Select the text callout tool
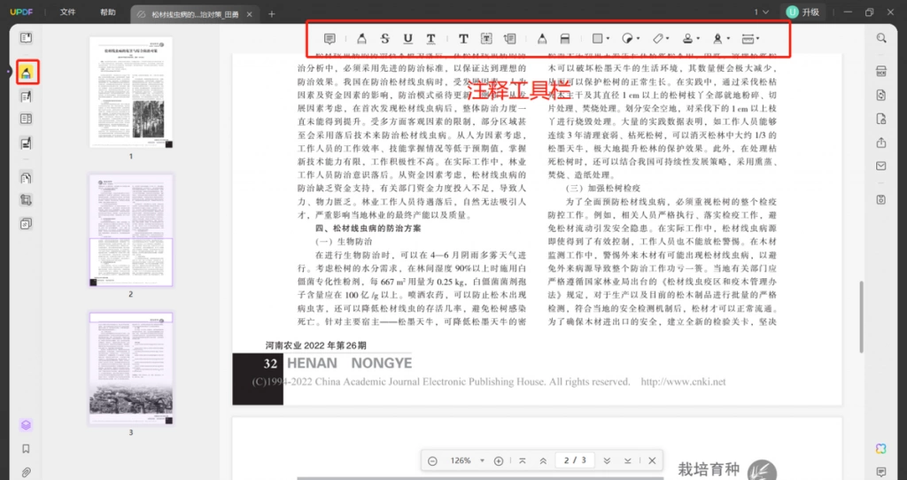Image resolution: width=907 pixels, height=480 pixels. (509, 39)
